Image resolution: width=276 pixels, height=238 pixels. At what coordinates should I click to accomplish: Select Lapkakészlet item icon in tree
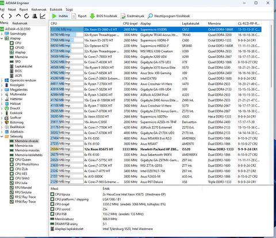coord(11,67)
